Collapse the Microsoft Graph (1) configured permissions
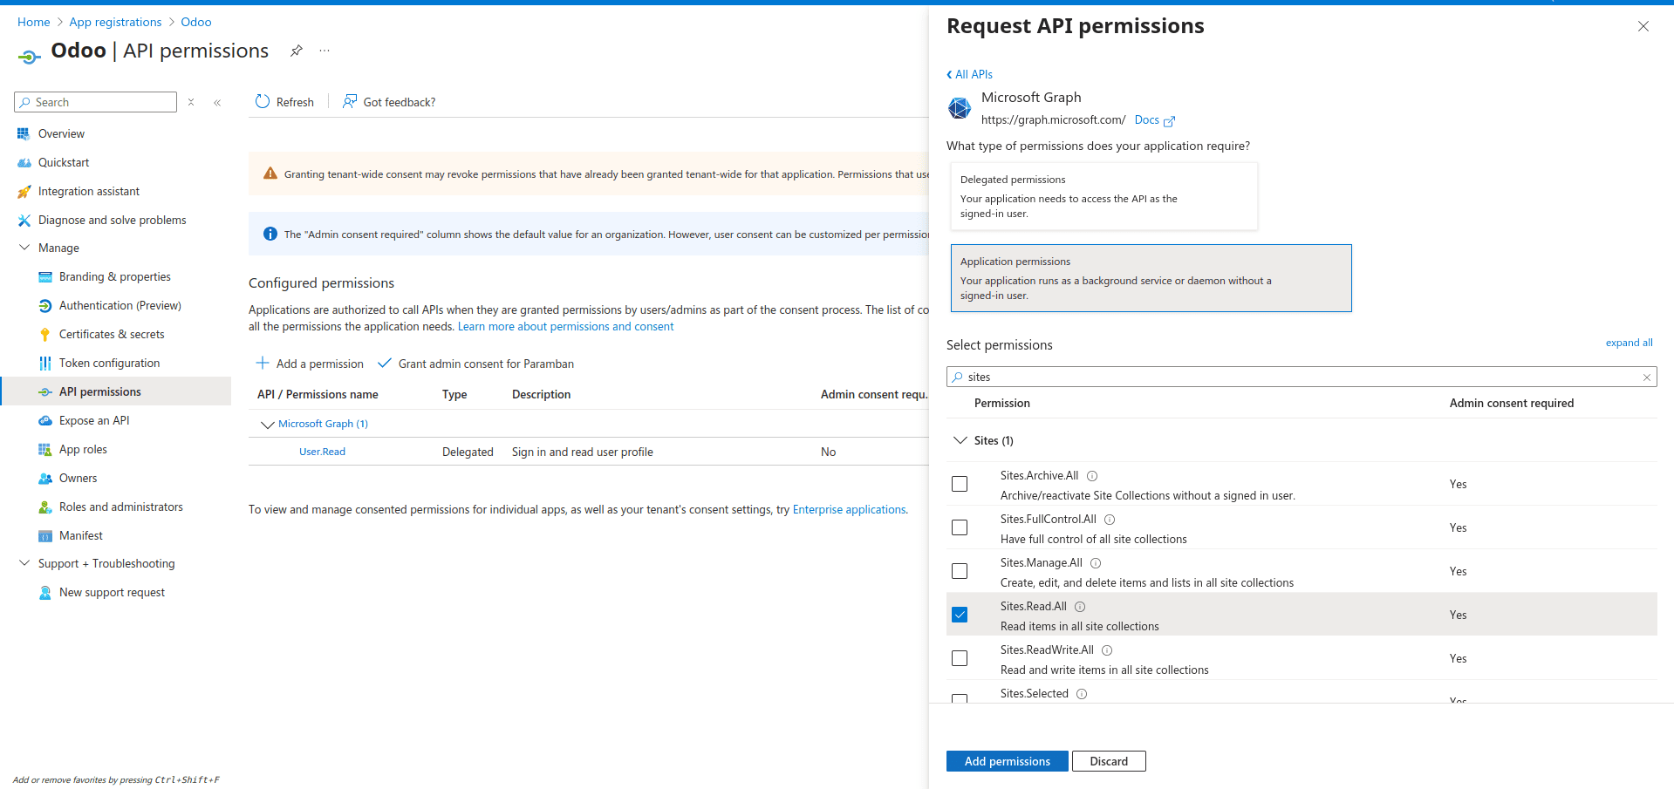The height and width of the screenshot is (789, 1674). 268,425
